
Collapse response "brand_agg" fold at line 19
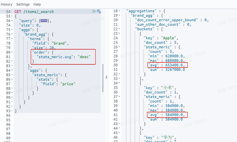point(119,15)
